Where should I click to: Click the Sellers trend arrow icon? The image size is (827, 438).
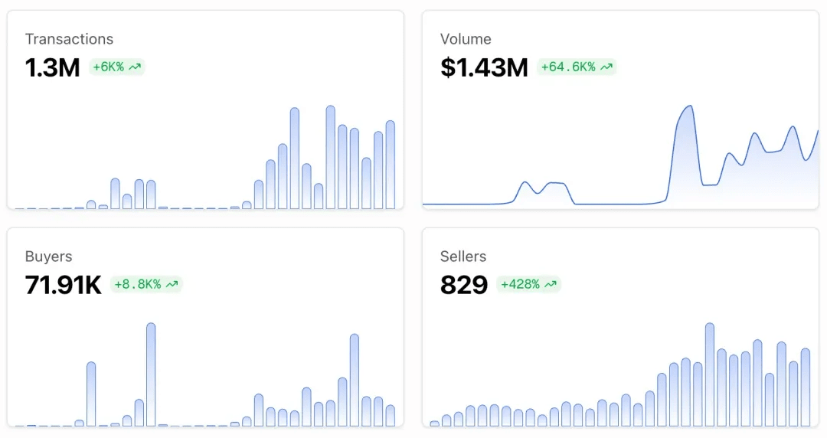[551, 284]
